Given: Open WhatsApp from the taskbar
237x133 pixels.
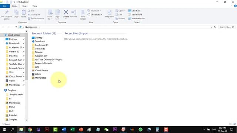Looking at the screenshot, I should click(140, 130).
